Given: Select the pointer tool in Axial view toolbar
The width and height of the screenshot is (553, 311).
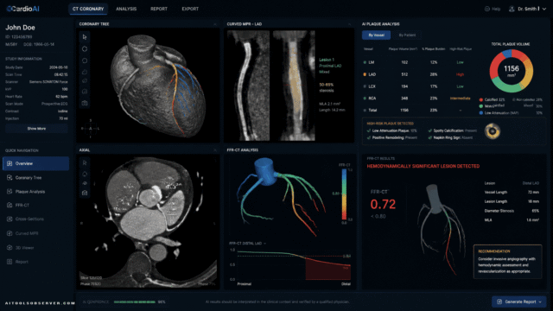Looking at the screenshot, I should 85,163.
